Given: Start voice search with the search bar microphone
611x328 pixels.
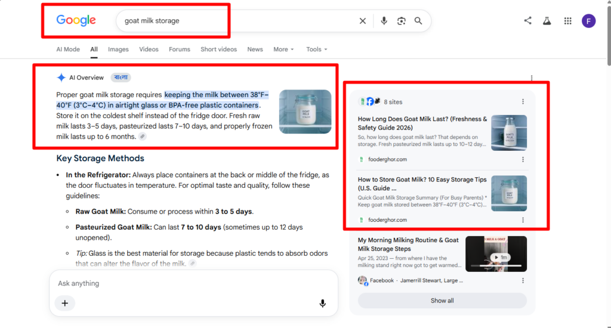Looking at the screenshot, I should click(x=384, y=21).
